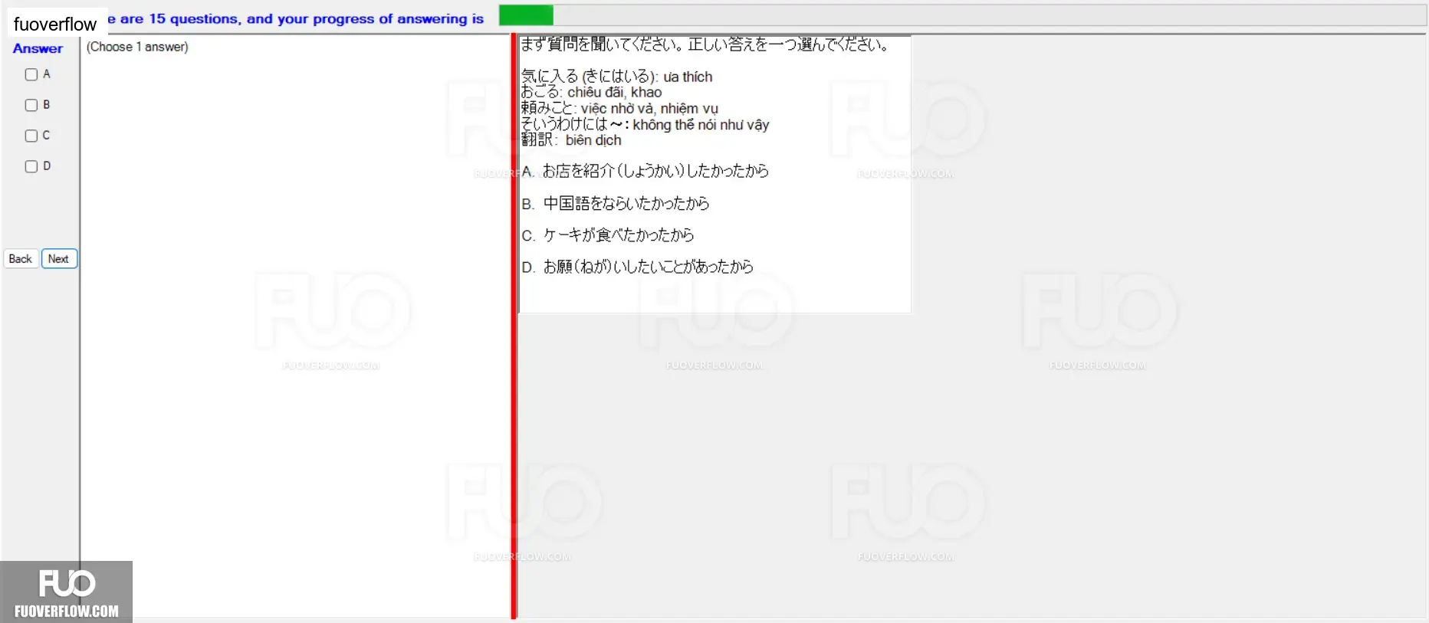Click answer text C ケーキが食べたかったから
Viewport: 1429px width, 623px height.
608,234
